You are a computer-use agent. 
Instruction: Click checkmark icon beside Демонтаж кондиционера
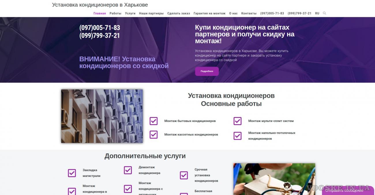(x=128, y=170)
